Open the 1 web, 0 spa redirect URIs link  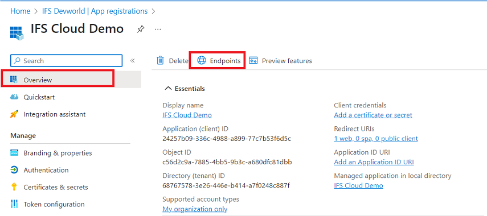pyautogui.click(x=376, y=139)
